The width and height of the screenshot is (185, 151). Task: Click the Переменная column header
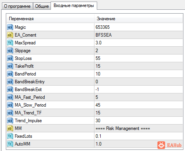click(x=50, y=19)
